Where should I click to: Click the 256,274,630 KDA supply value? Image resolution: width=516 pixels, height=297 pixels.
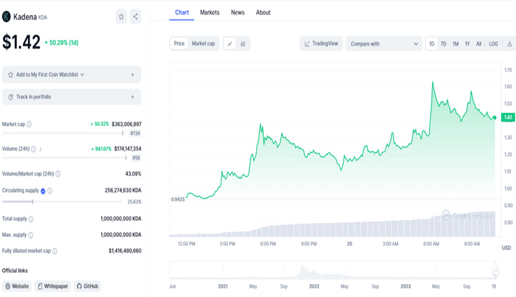(123, 190)
